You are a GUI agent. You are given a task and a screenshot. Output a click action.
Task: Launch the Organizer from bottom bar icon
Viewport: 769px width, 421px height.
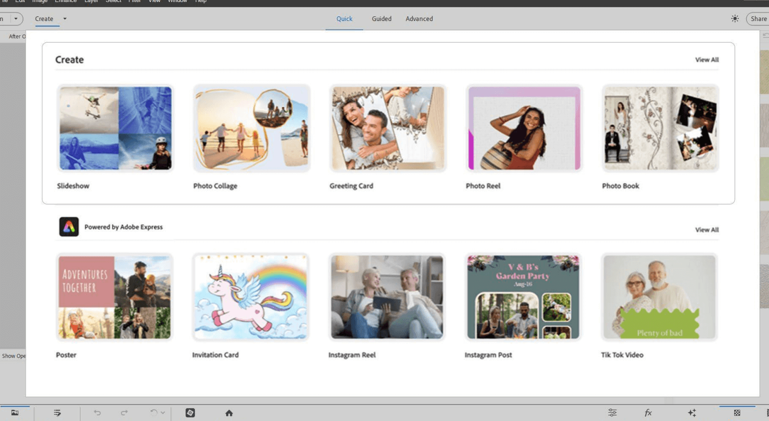click(x=190, y=413)
